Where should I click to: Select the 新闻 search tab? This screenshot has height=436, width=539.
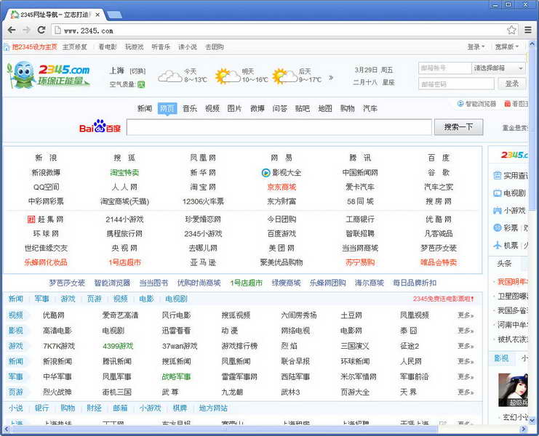[x=145, y=108]
